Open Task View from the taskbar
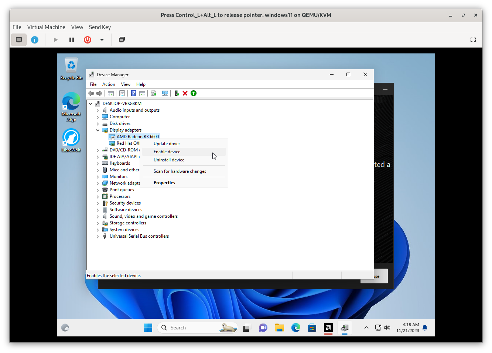Screen dimensions: 492x353 (x=246, y=328)
